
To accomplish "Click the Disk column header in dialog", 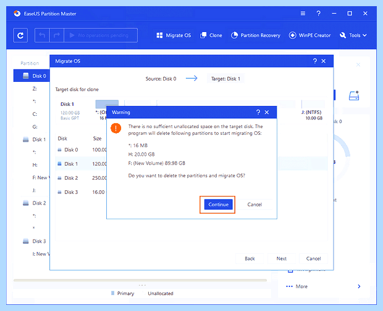I will click(x=62, y=139).
